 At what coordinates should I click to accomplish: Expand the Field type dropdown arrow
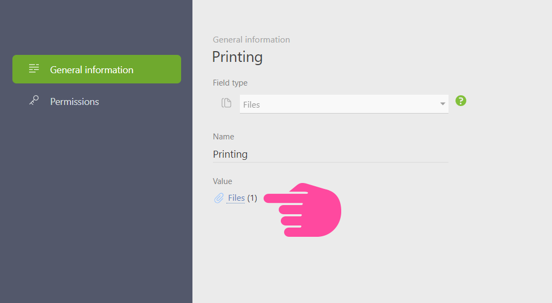[x=443, y=104]
